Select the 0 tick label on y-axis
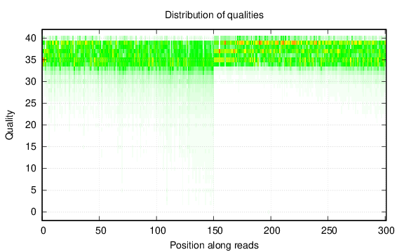The image size is (404, 252). pos(34,212)
